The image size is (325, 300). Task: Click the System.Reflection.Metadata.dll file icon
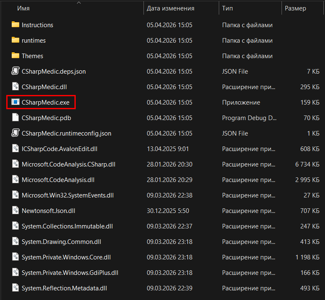click(15, 288)
